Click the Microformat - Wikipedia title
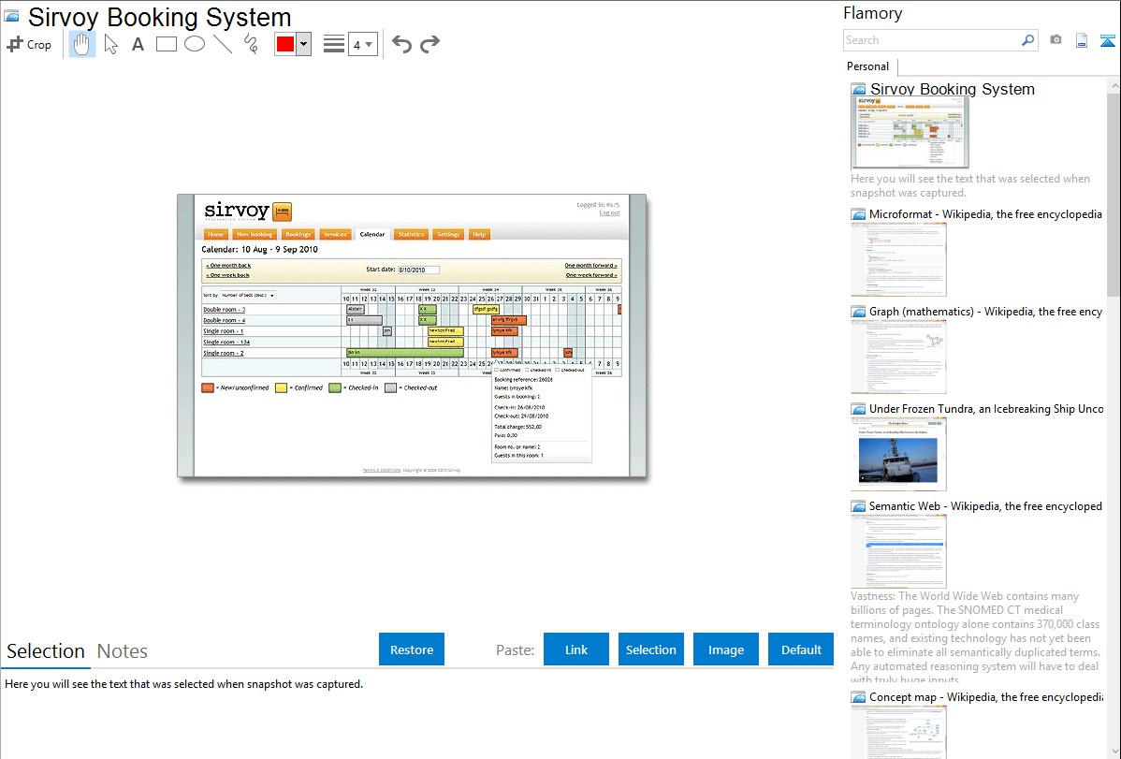Screen dimensions: 1121x759 [985, 214]
